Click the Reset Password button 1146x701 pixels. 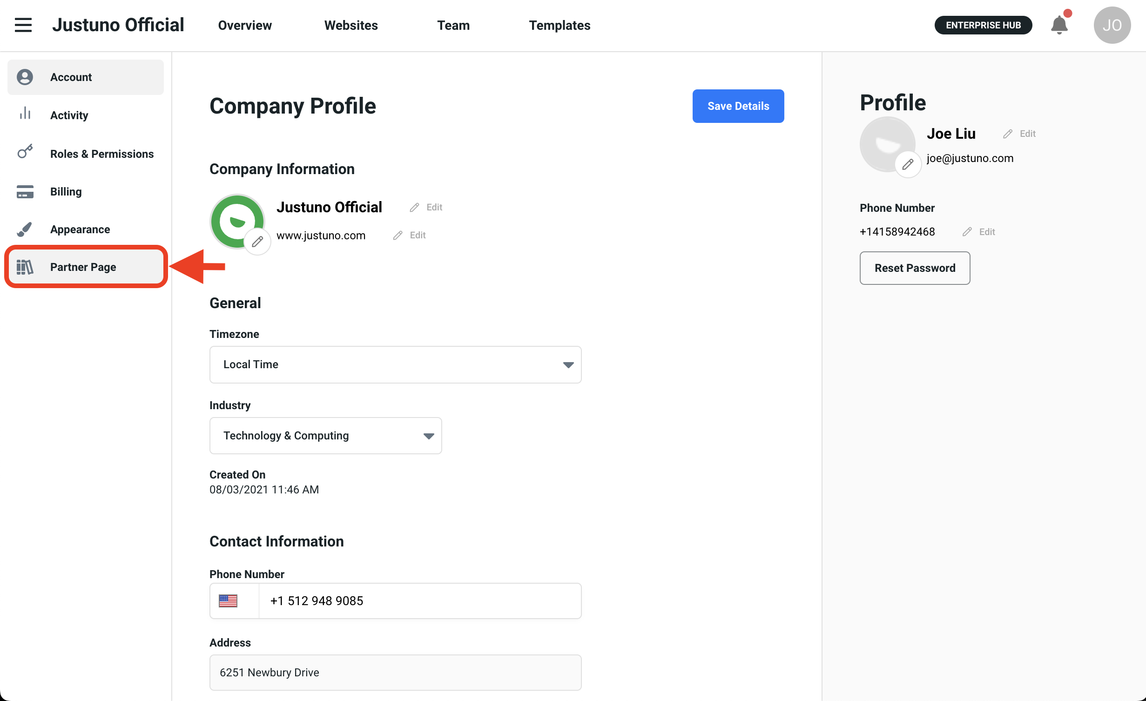pos(915,268)
